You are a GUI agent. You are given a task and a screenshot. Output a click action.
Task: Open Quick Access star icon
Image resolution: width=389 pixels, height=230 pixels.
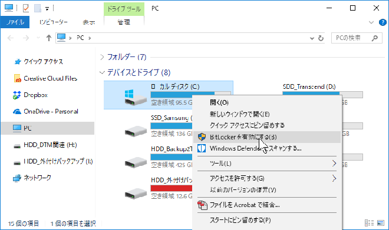tap(17, 62)
